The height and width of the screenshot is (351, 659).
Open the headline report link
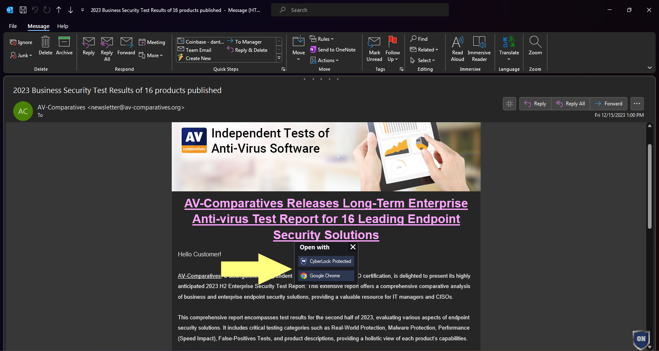point(326,219)
